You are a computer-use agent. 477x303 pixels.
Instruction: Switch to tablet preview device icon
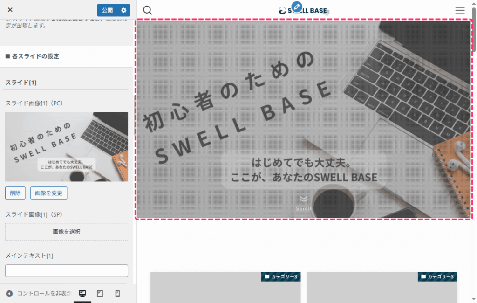[x=100, y=294]
